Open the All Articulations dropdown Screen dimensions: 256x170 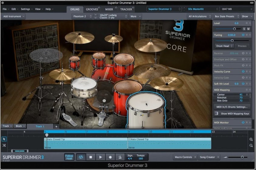tap(199, 16)
